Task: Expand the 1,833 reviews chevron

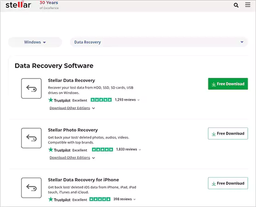Action: point(140,149)
